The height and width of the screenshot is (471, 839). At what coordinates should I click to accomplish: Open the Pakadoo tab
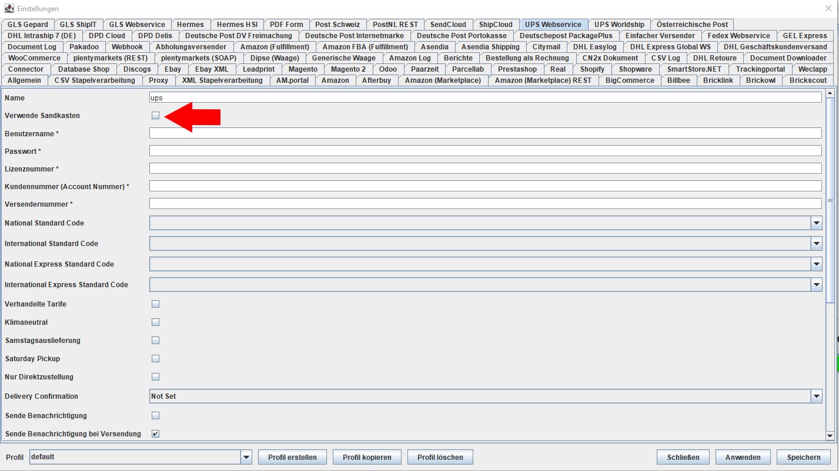tap(84, 47)
